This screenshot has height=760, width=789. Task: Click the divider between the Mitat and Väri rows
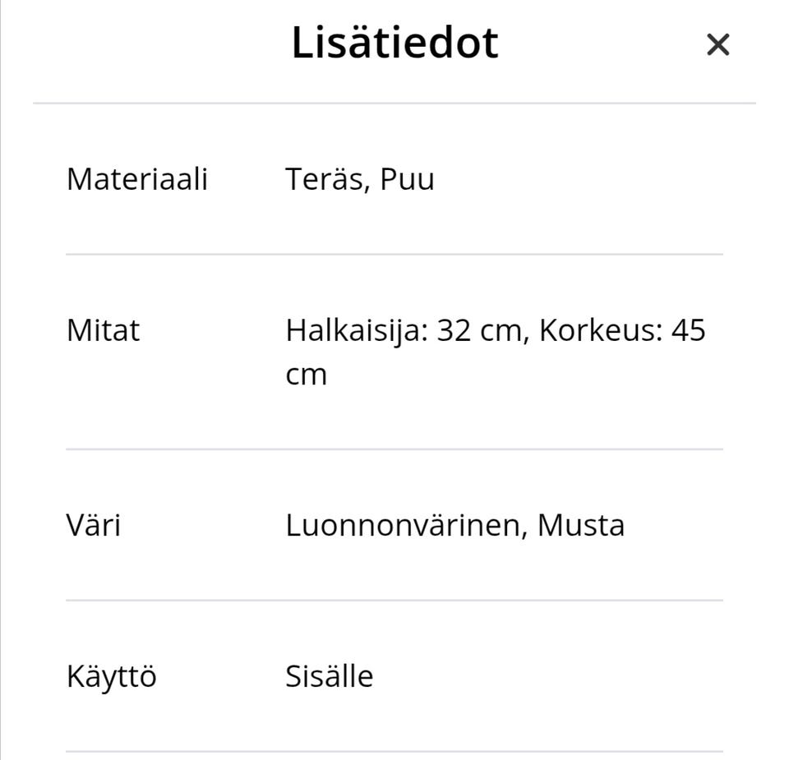(x=394, y=449)
